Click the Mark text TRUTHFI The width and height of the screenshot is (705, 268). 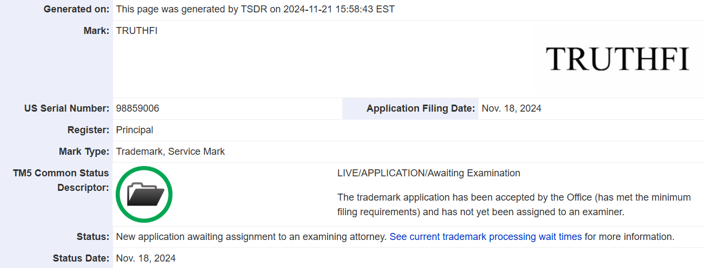(x=137, y=31)
